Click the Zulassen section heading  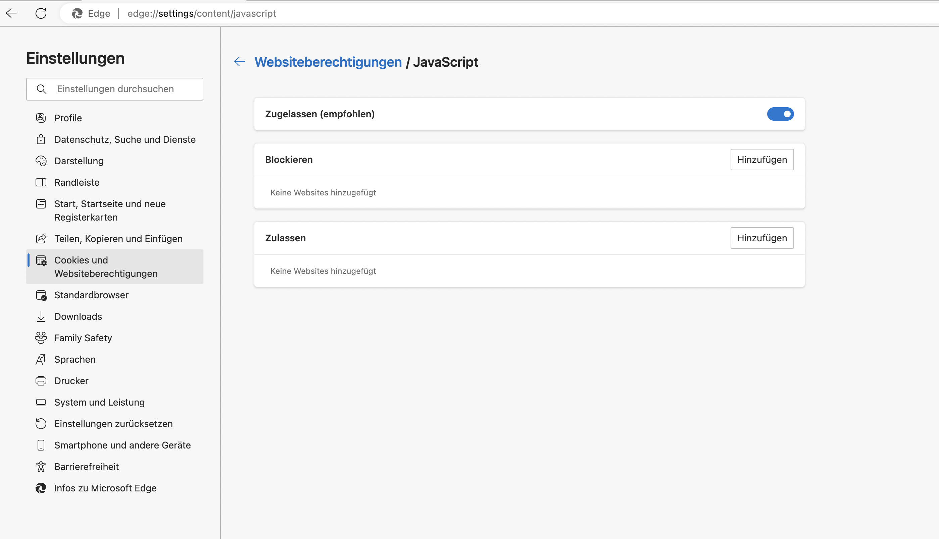pos(285,238)
